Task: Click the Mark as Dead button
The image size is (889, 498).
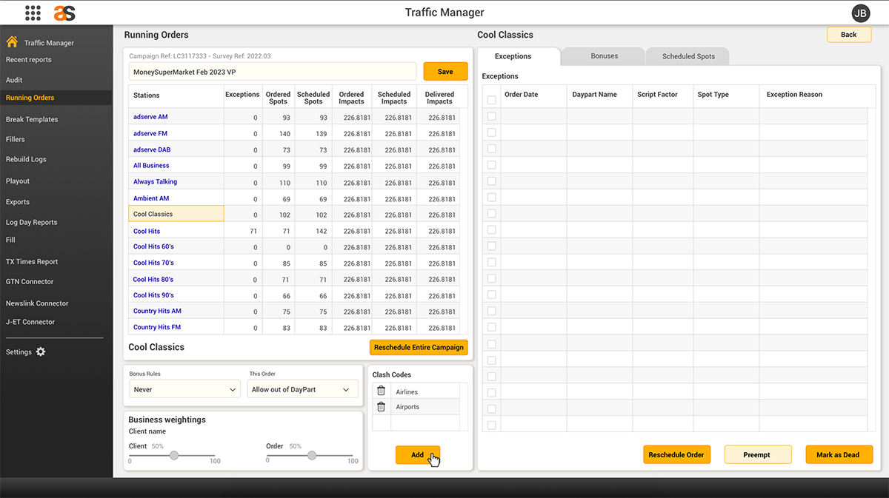Action: pyautogui.click(x=838, y=454)
